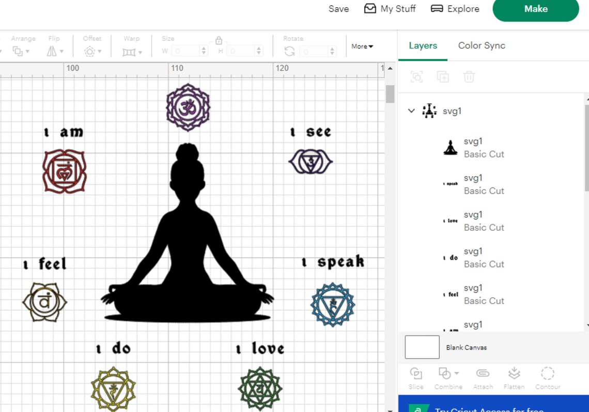Viewport: 589px width, 412px height.
Task: Select the Contour tool
Action: [547, 377]
